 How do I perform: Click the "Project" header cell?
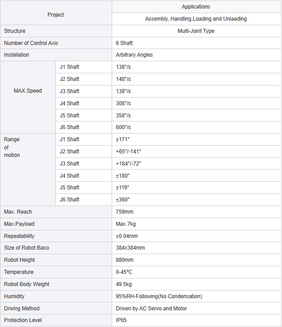click(56, 15)
